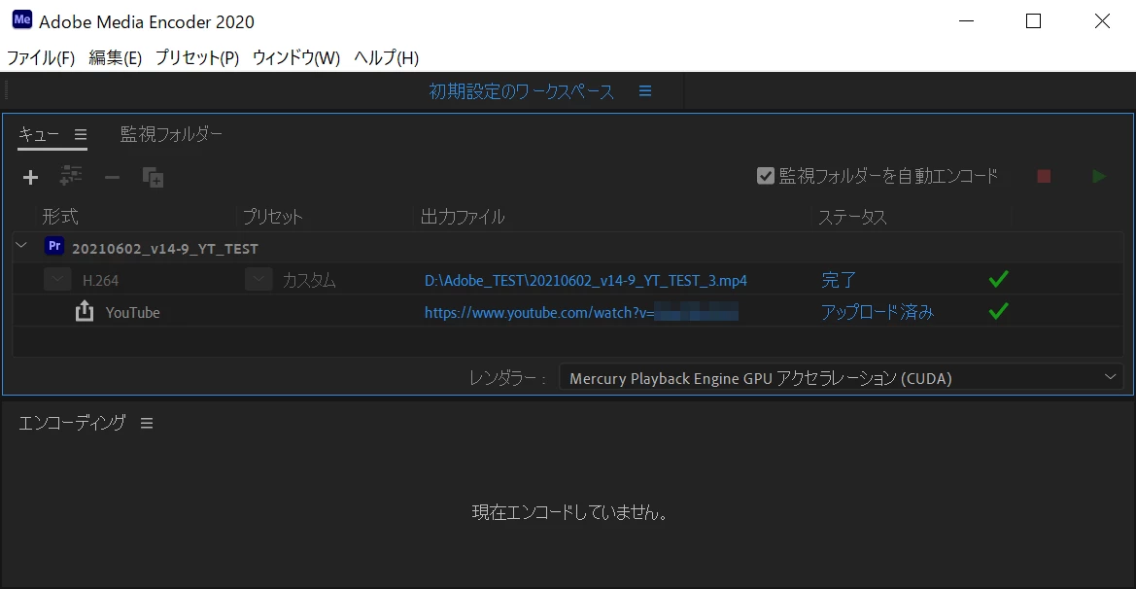Collapse the 20210602_v14-9_YT_TEST queue item
Viewport: 1136px width, 589px height.
pyautogui.click(x=21, y=246)
